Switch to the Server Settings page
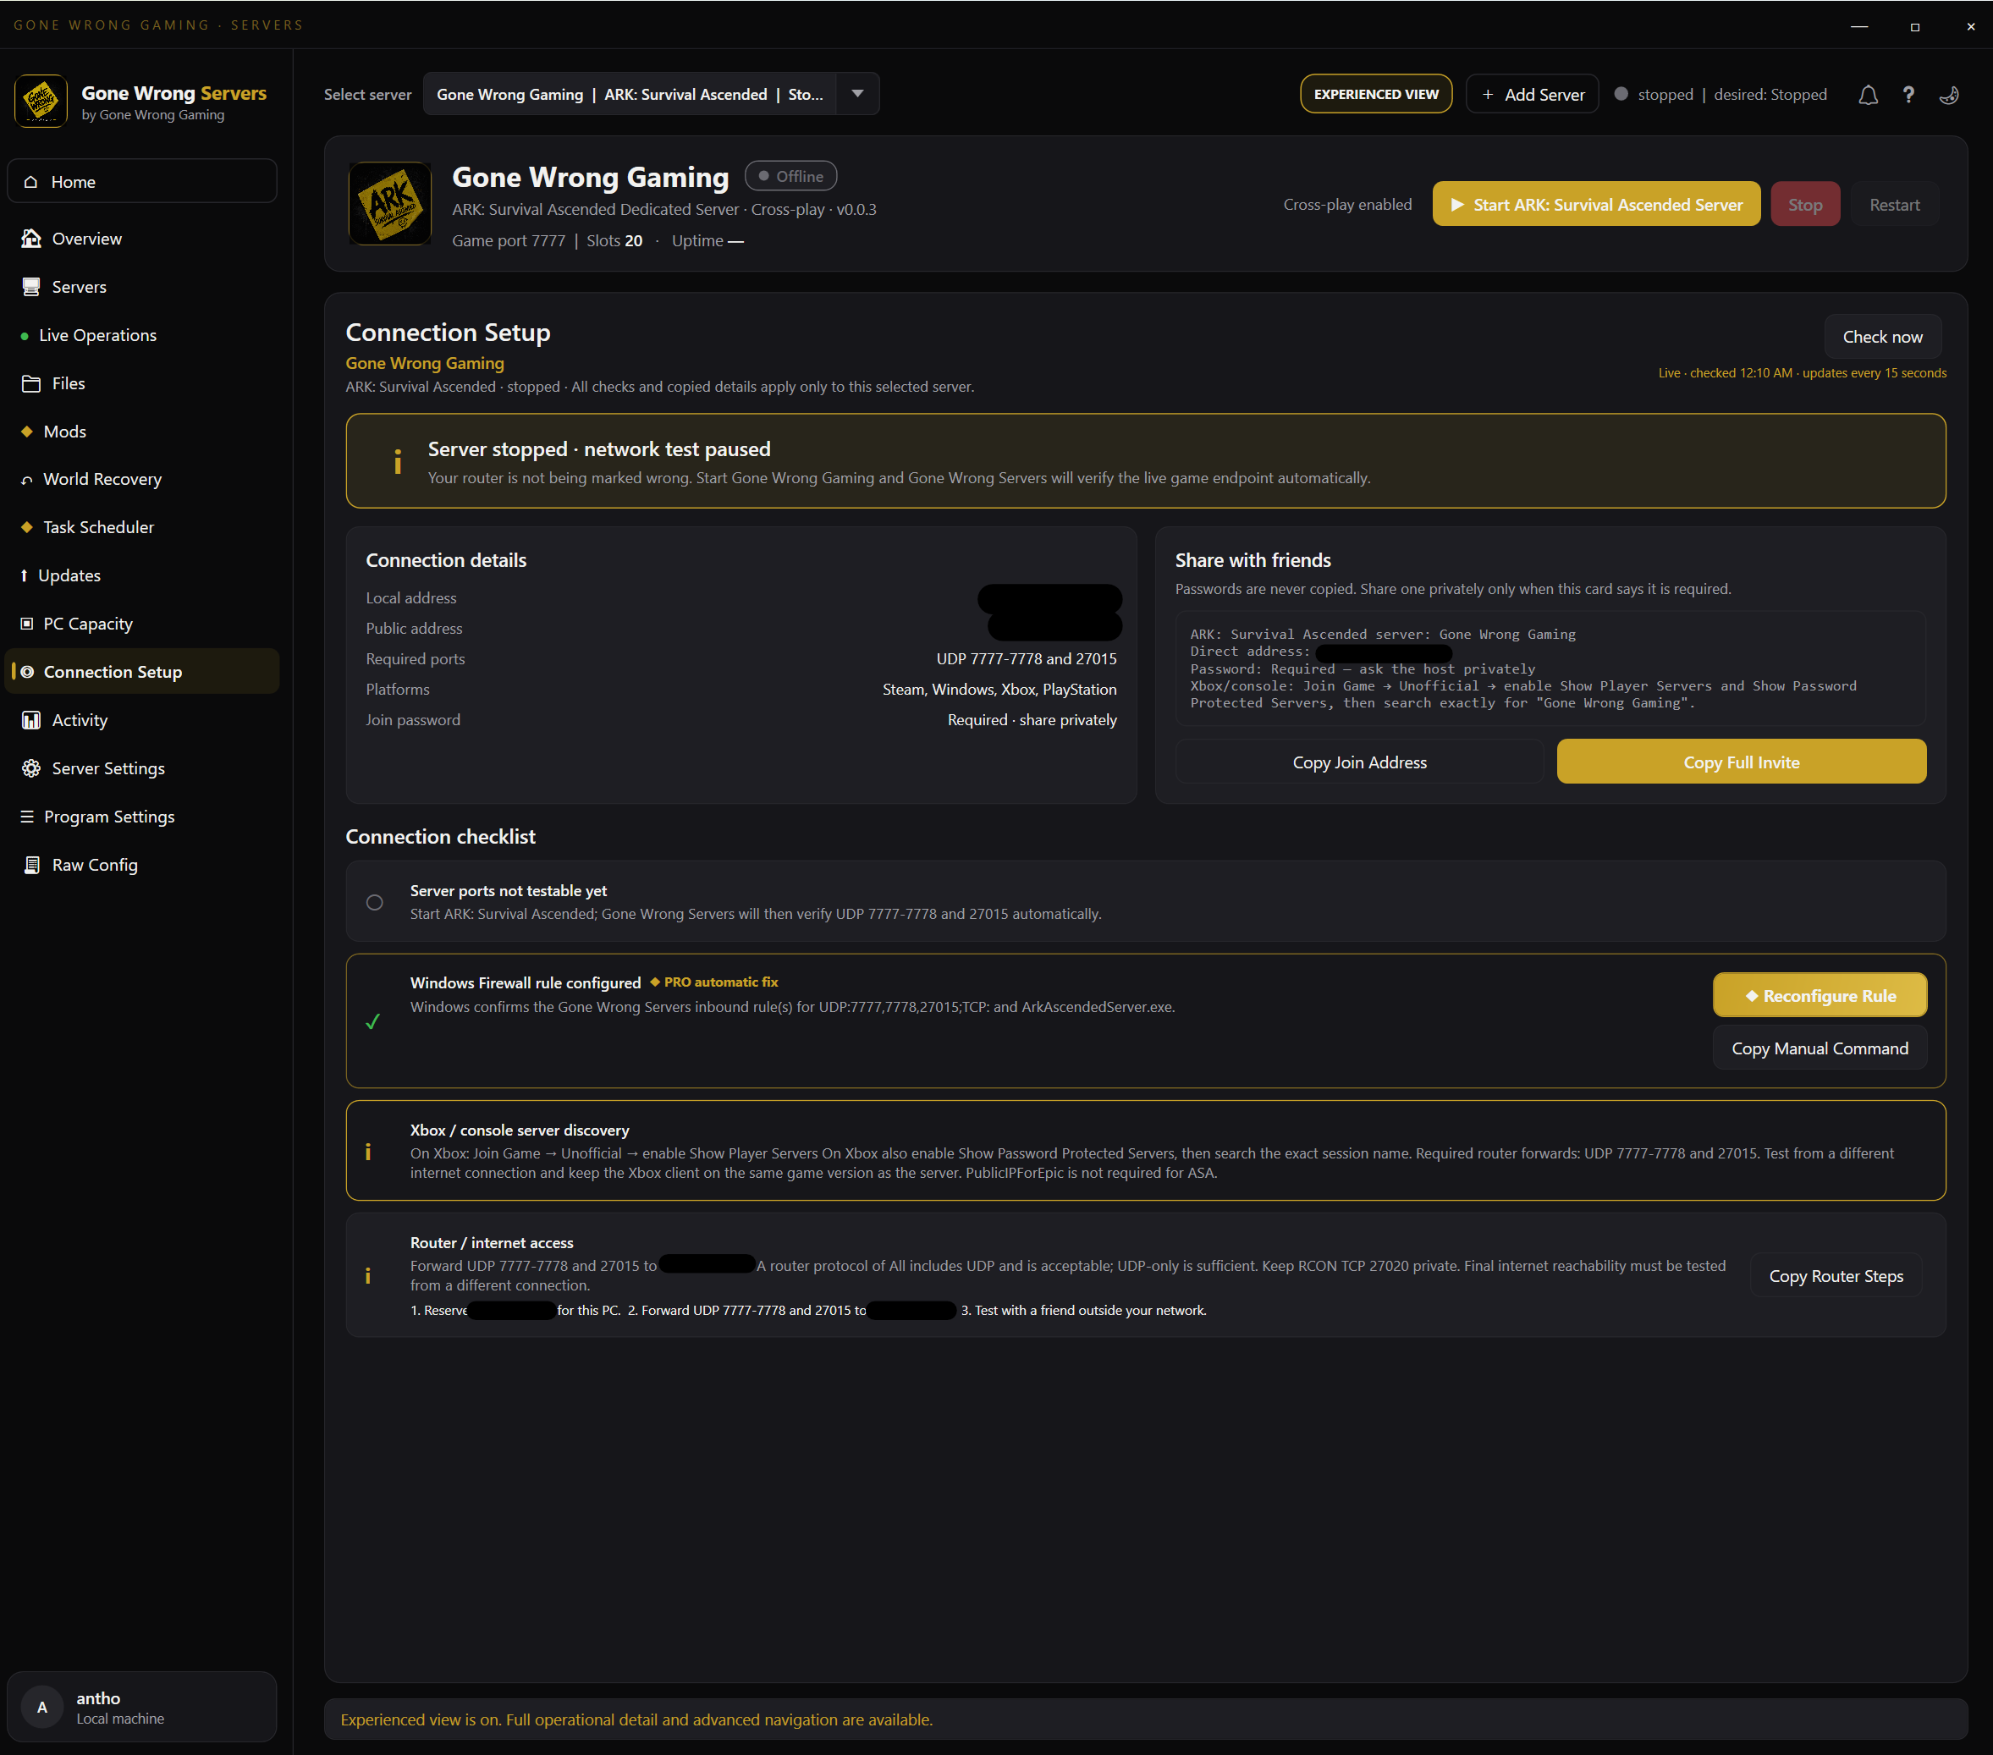Image resolution: width=1993 pixels, height=1755 pixels. (142, 768)
